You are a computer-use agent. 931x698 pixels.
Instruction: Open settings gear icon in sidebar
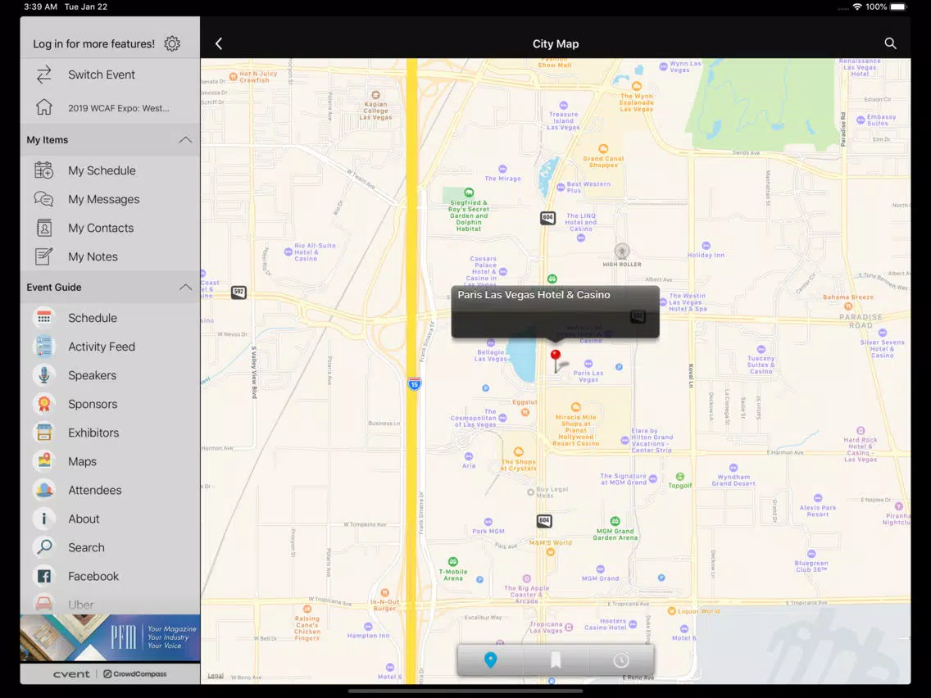172,43
